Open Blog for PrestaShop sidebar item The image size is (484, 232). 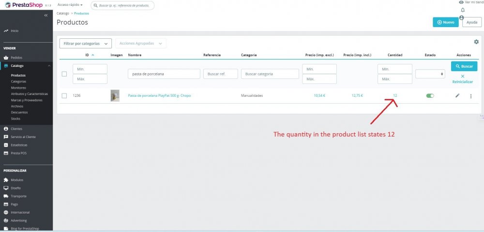(25, 229)
